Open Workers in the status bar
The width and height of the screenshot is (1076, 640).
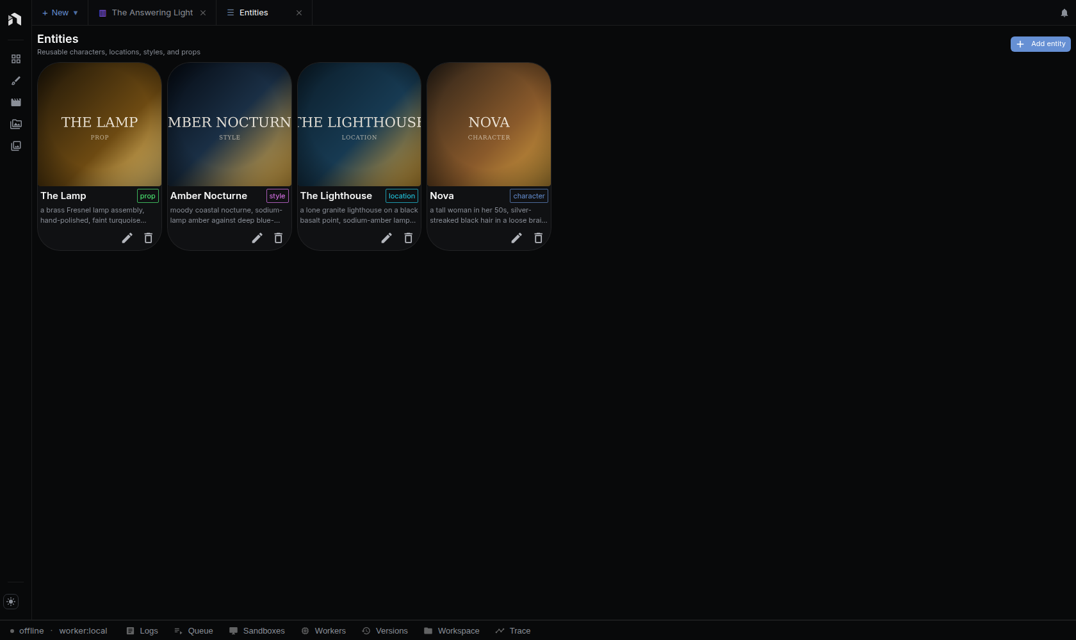pos(323,631)
